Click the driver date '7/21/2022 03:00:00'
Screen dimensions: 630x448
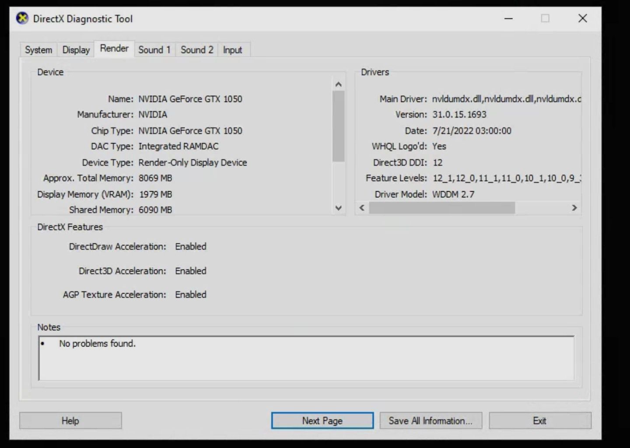pyautogui.click(x=472, y=131)
